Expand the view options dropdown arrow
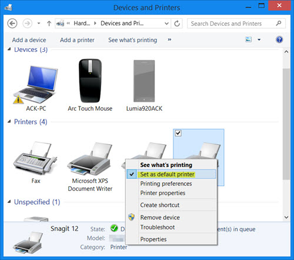Screen dimensions: 294x260 tap(259, 40)
